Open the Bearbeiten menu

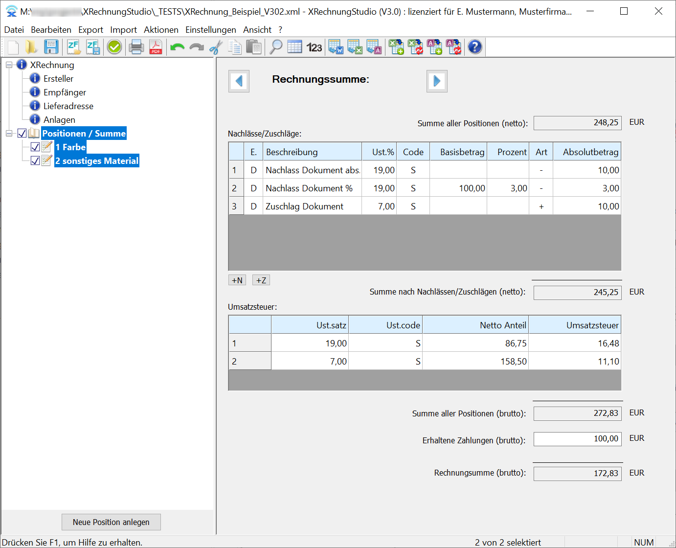(x=51, y=30)
